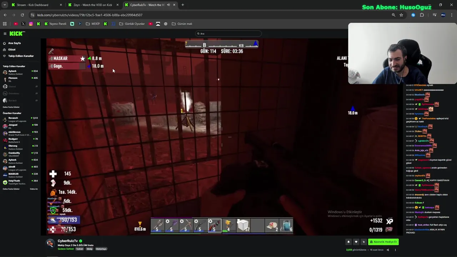Open the Kick hamburger menu
The height and width of the screenshot is (257, 457).
coord(5,34)
